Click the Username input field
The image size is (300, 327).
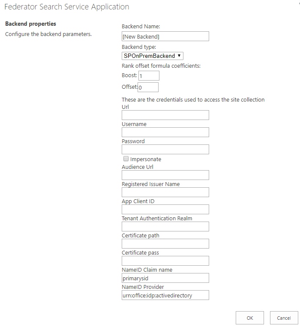click(x=165, y=132)
